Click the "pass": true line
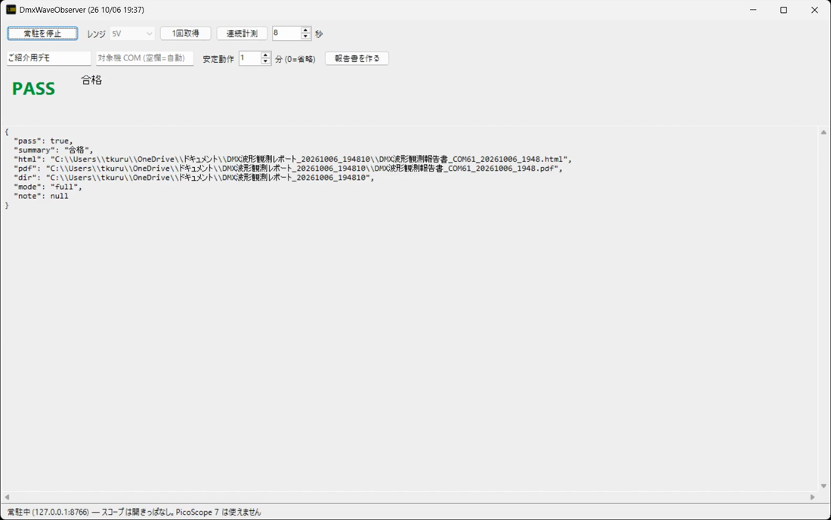 [44, 141]
